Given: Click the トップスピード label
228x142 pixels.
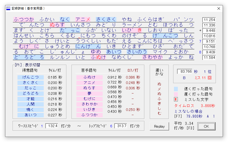Looking at the screenshot, I should [98, 126].
